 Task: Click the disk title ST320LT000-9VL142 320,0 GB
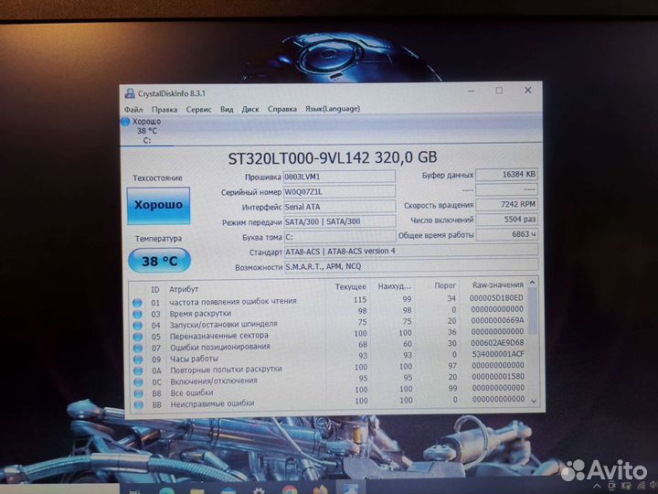333,158
